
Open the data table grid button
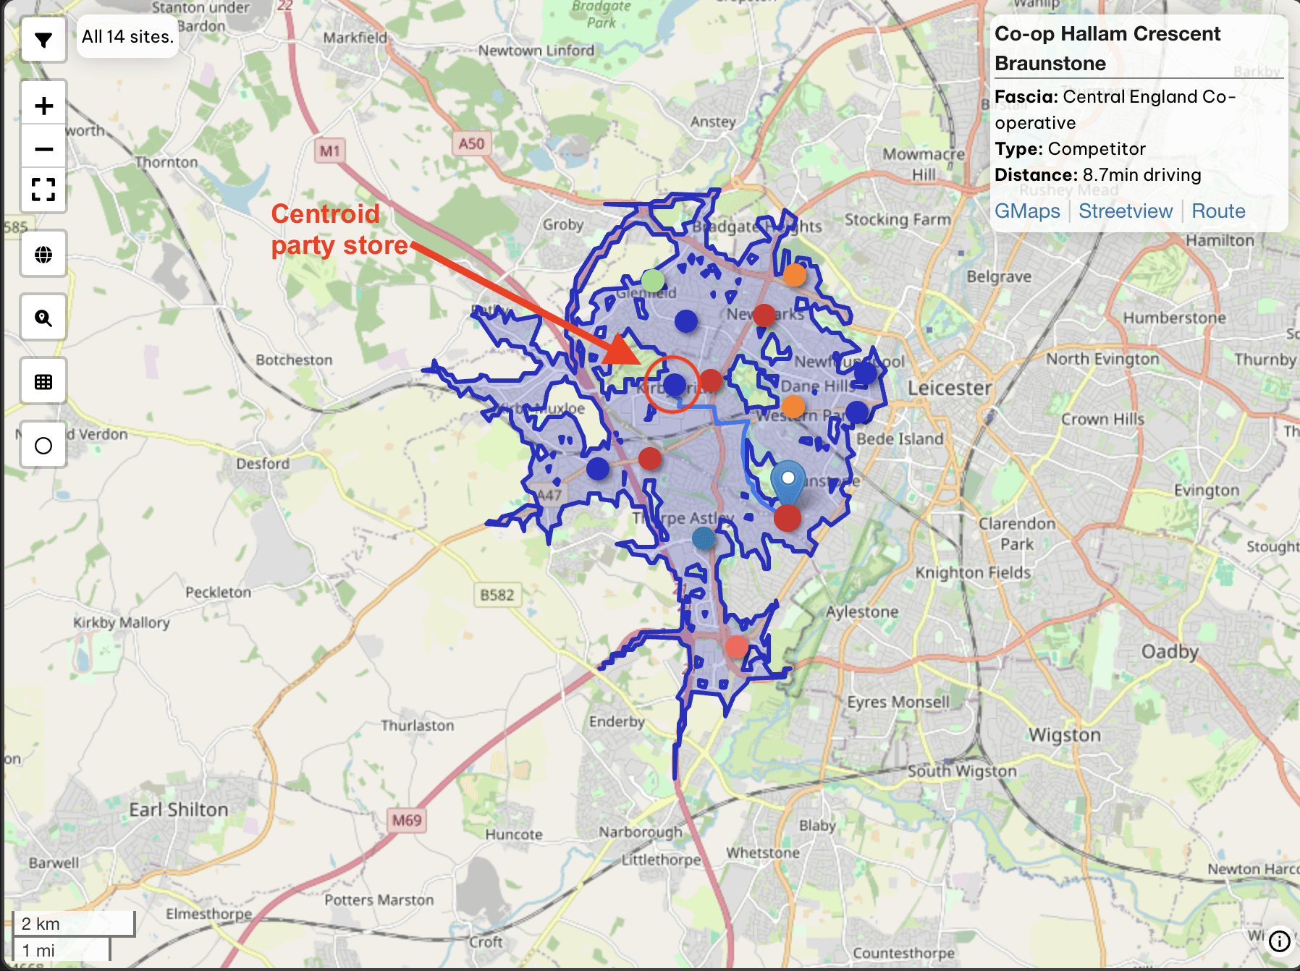(x=43, y=382)
